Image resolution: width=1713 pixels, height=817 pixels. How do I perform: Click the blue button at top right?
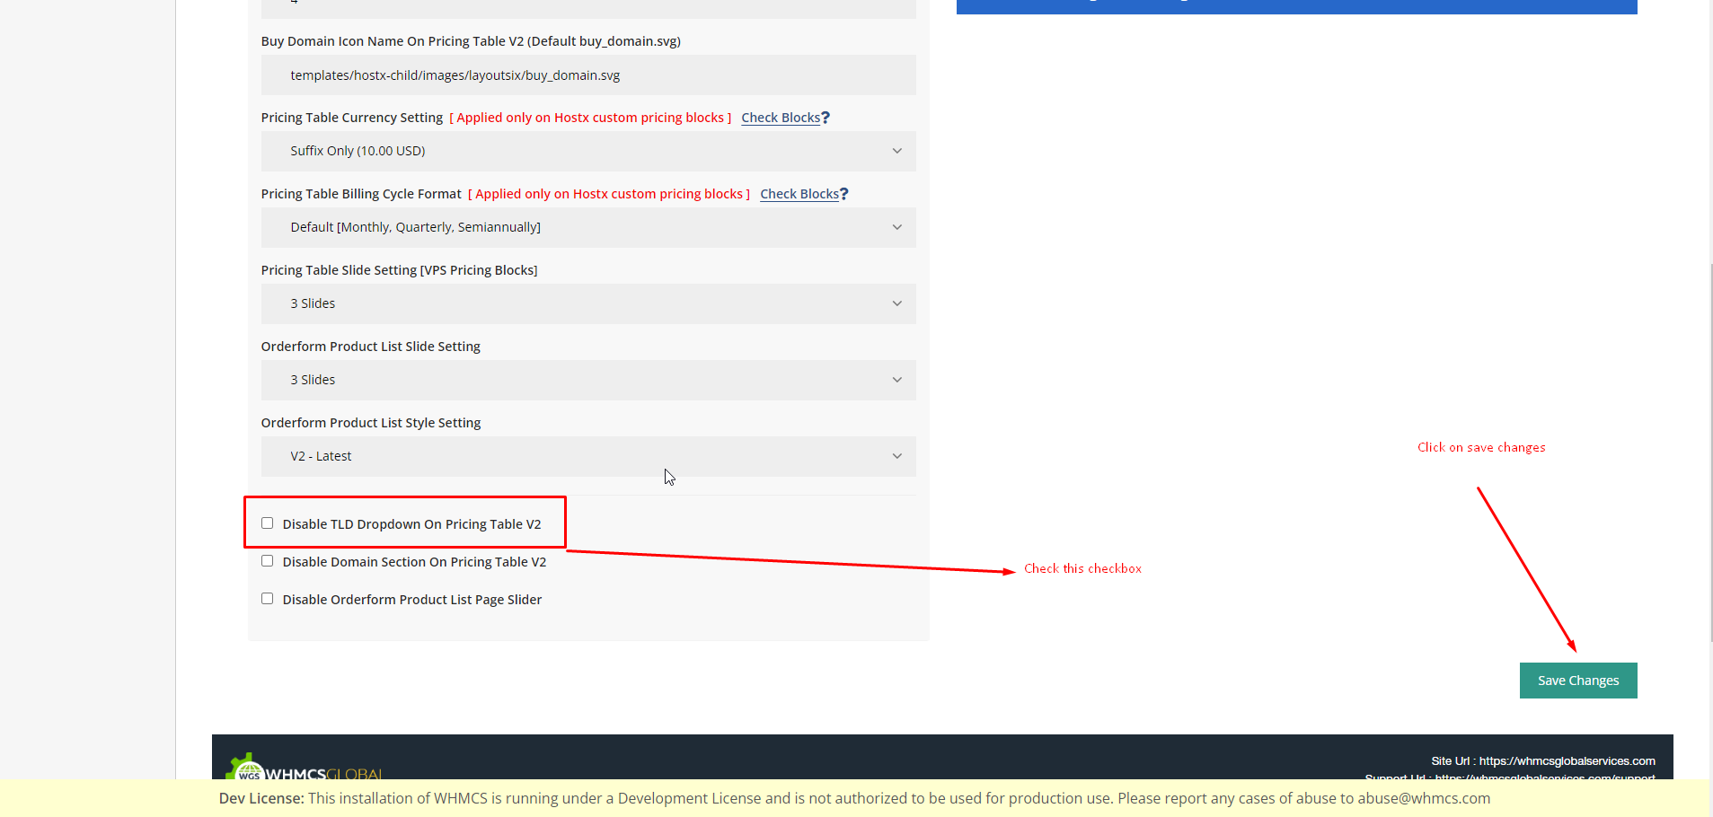pyautogui.click(x=1296, y=6)
